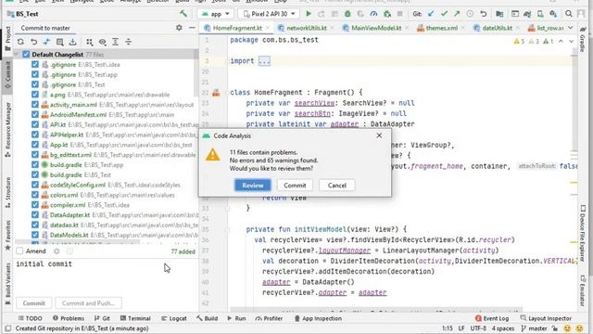Click Commit and Push button
593x334 pixels.
pyautogui.click(x=89, y=303)
